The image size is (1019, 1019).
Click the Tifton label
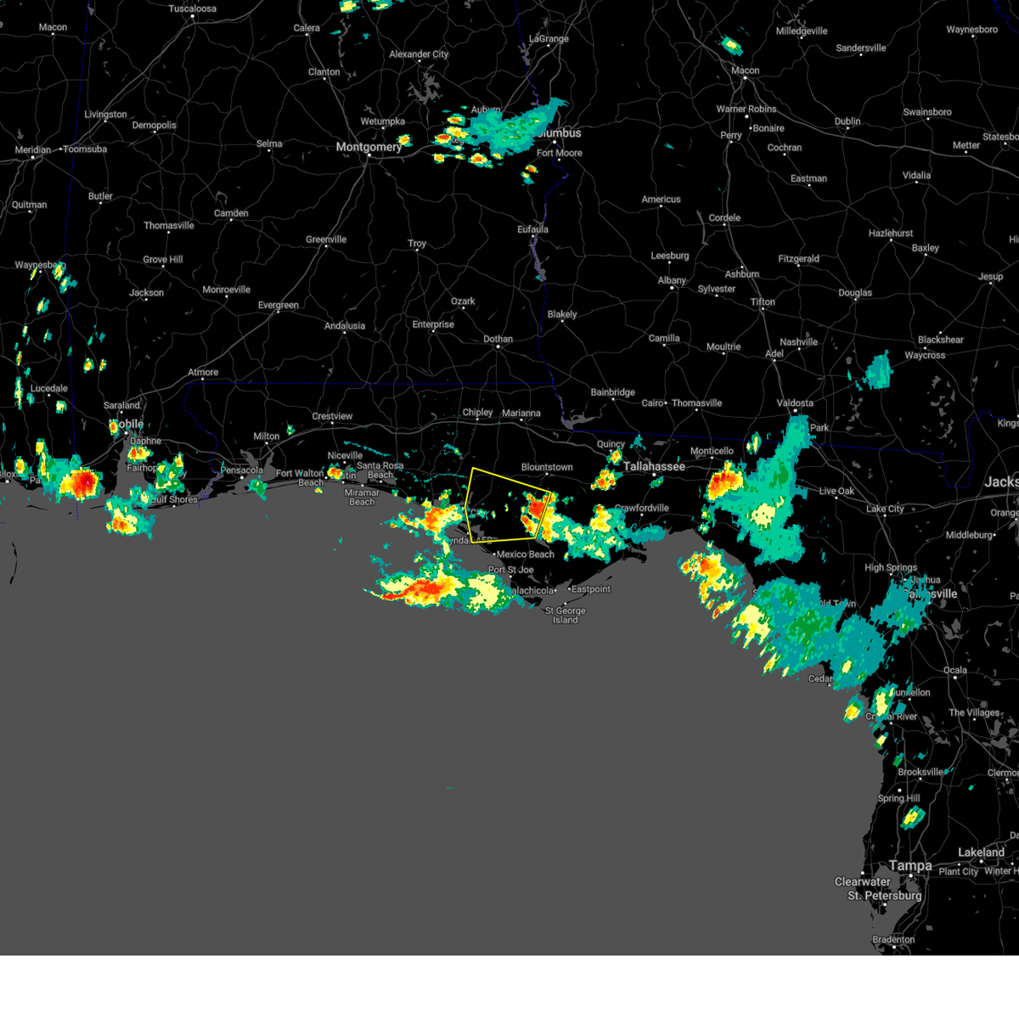pyautogui.click(x=763, y=301)
